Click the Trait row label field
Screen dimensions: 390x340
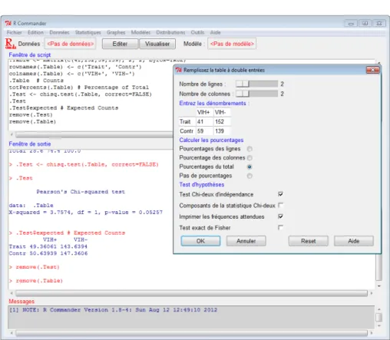pyautogui.click(x=187, y=121)
